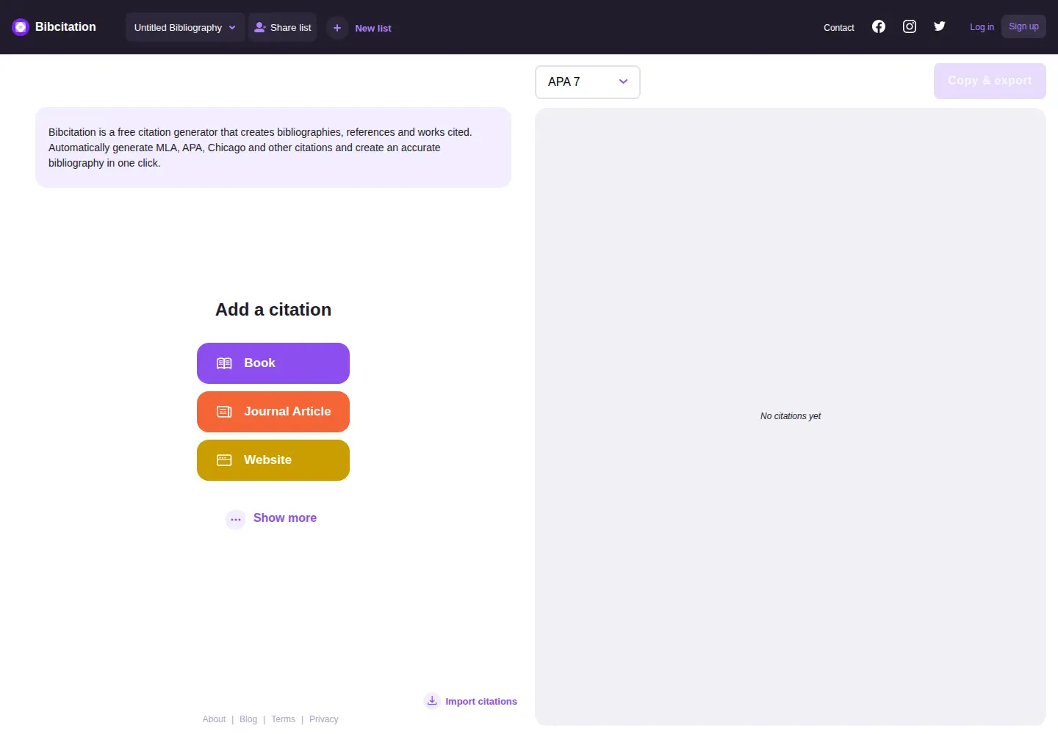
Task: Click the Bibcitation brand name text
Action: [x=65, y=27]
